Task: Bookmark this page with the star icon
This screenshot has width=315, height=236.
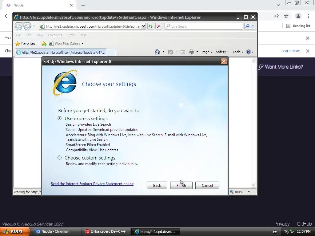Action: [286, 16]
